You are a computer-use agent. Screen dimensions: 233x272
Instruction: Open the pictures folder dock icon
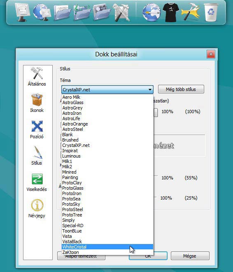coord(102,12)
